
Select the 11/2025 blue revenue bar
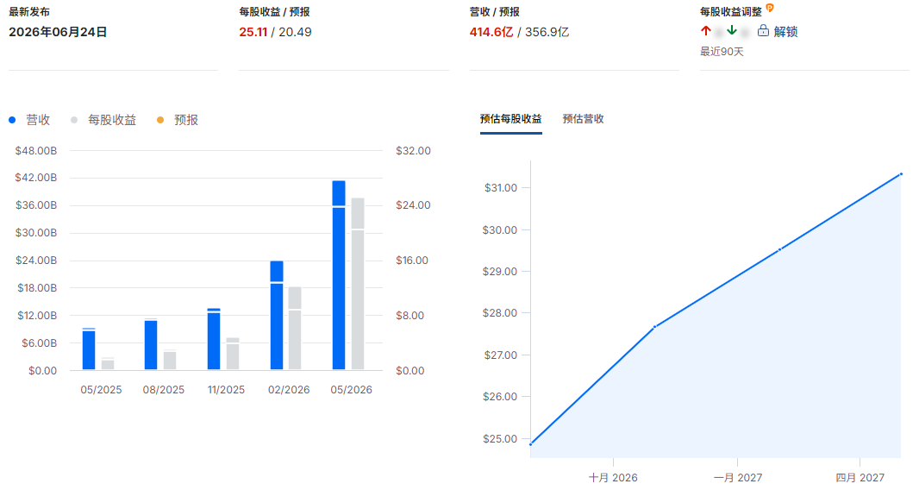tap(214, 339)
